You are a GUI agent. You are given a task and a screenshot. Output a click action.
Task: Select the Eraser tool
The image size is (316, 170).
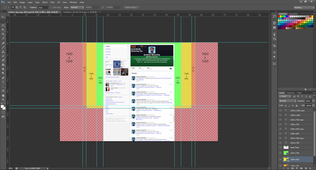(3, 60)
